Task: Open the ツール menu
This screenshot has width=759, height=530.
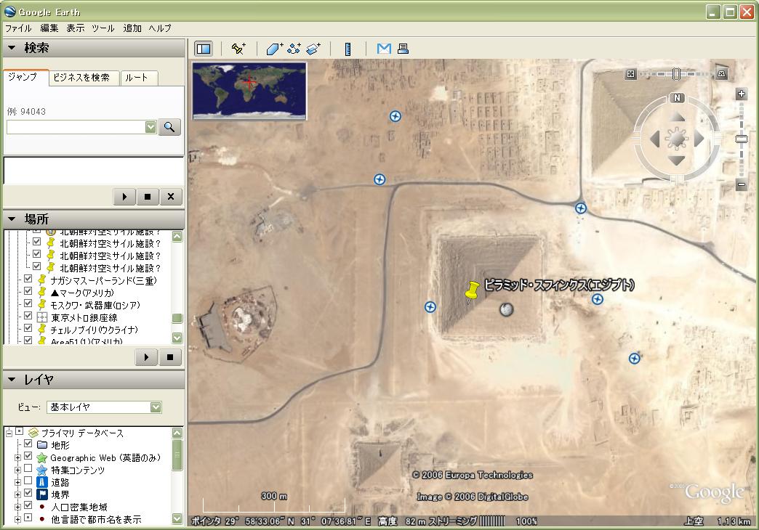Action: point(103,28)
